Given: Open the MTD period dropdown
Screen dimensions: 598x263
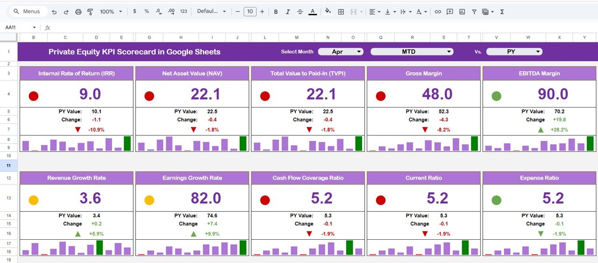Looking at the screenshot, I should pos(412,52).
